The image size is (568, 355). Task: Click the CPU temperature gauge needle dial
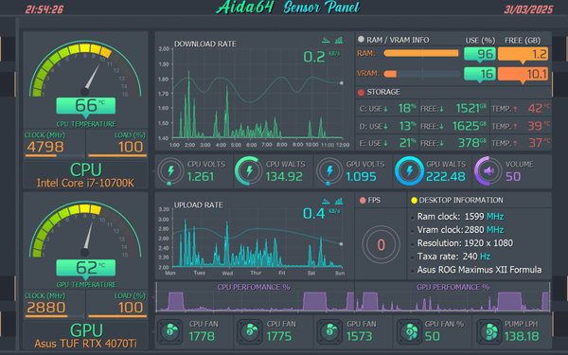(x=85, y=69)
